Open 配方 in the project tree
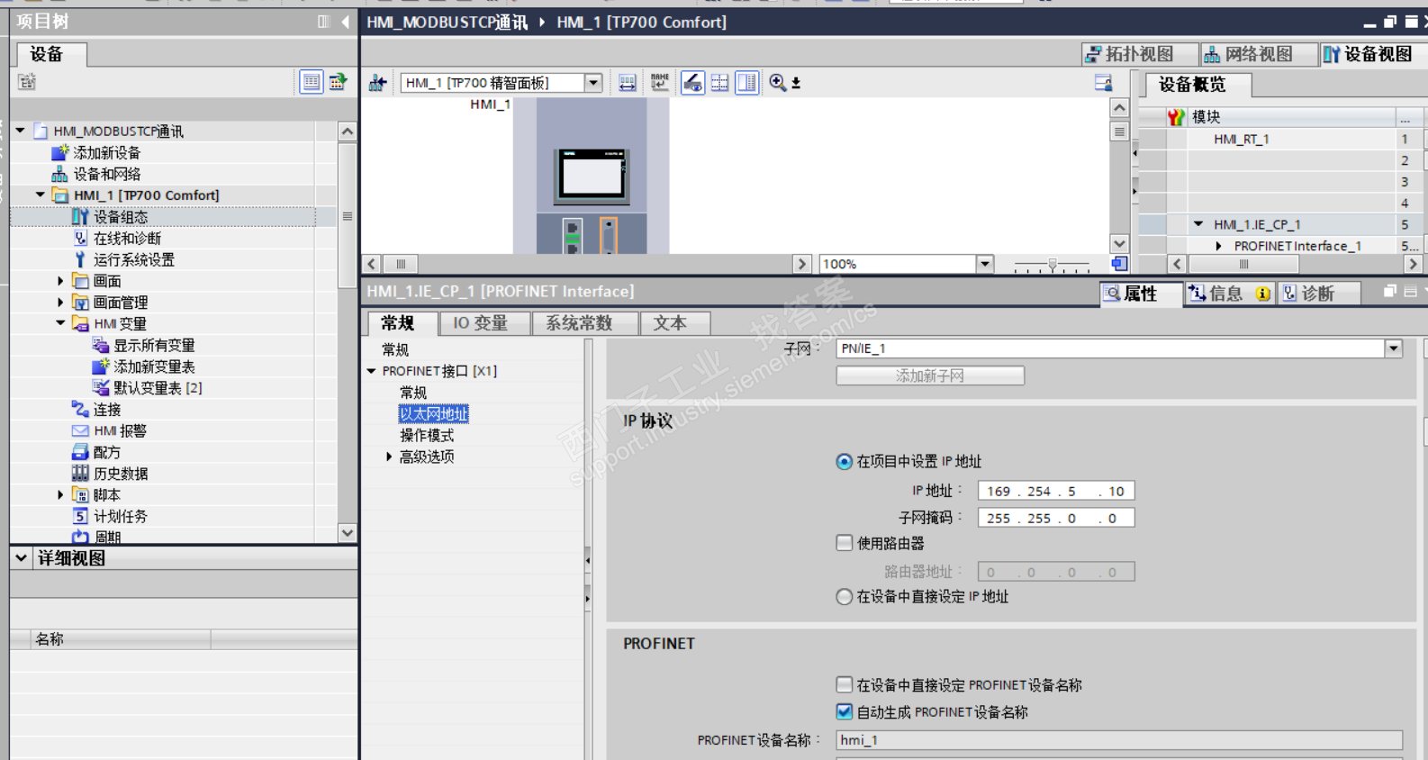Image resolution: width=1428 pixels, height=760 pixels. (107, 453)
